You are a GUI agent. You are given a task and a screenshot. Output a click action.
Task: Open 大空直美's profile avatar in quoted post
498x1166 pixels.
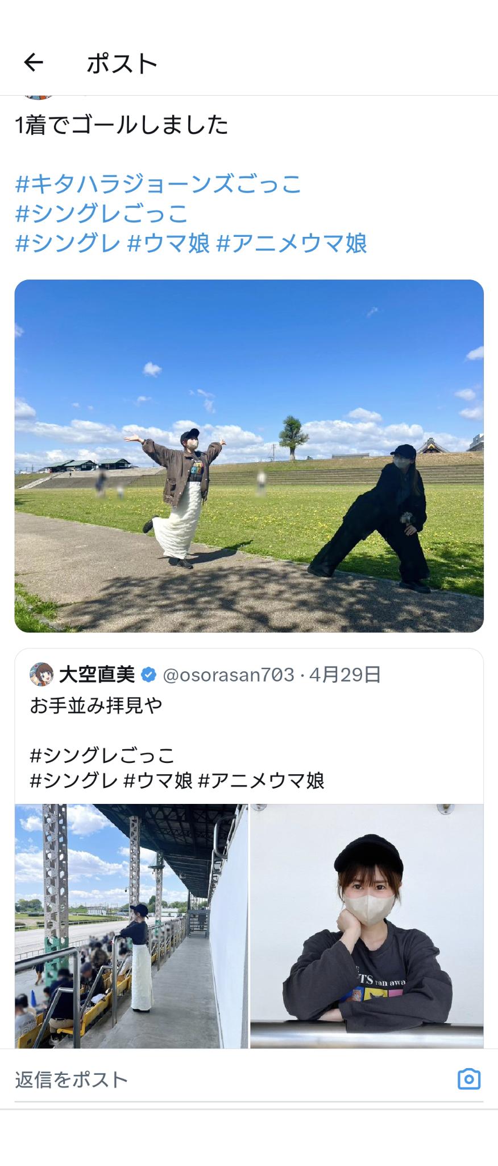[41, 674]
